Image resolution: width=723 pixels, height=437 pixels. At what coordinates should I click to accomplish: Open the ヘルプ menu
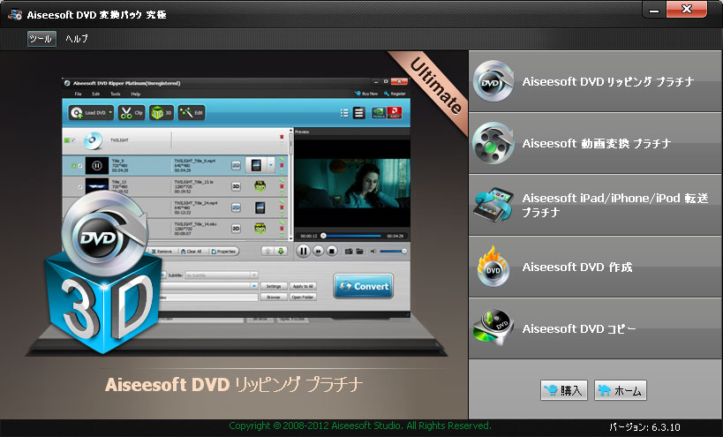click(x=77, y=39)
